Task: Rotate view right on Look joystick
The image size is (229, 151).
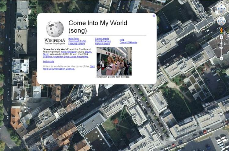Action: [x=224, y=9]
